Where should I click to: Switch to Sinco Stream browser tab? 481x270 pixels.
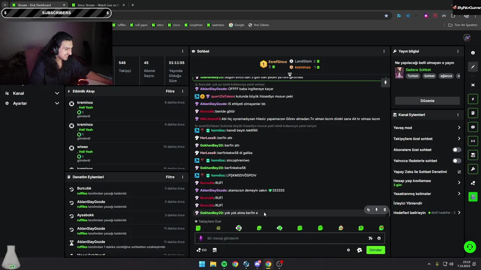pos(98,5)
